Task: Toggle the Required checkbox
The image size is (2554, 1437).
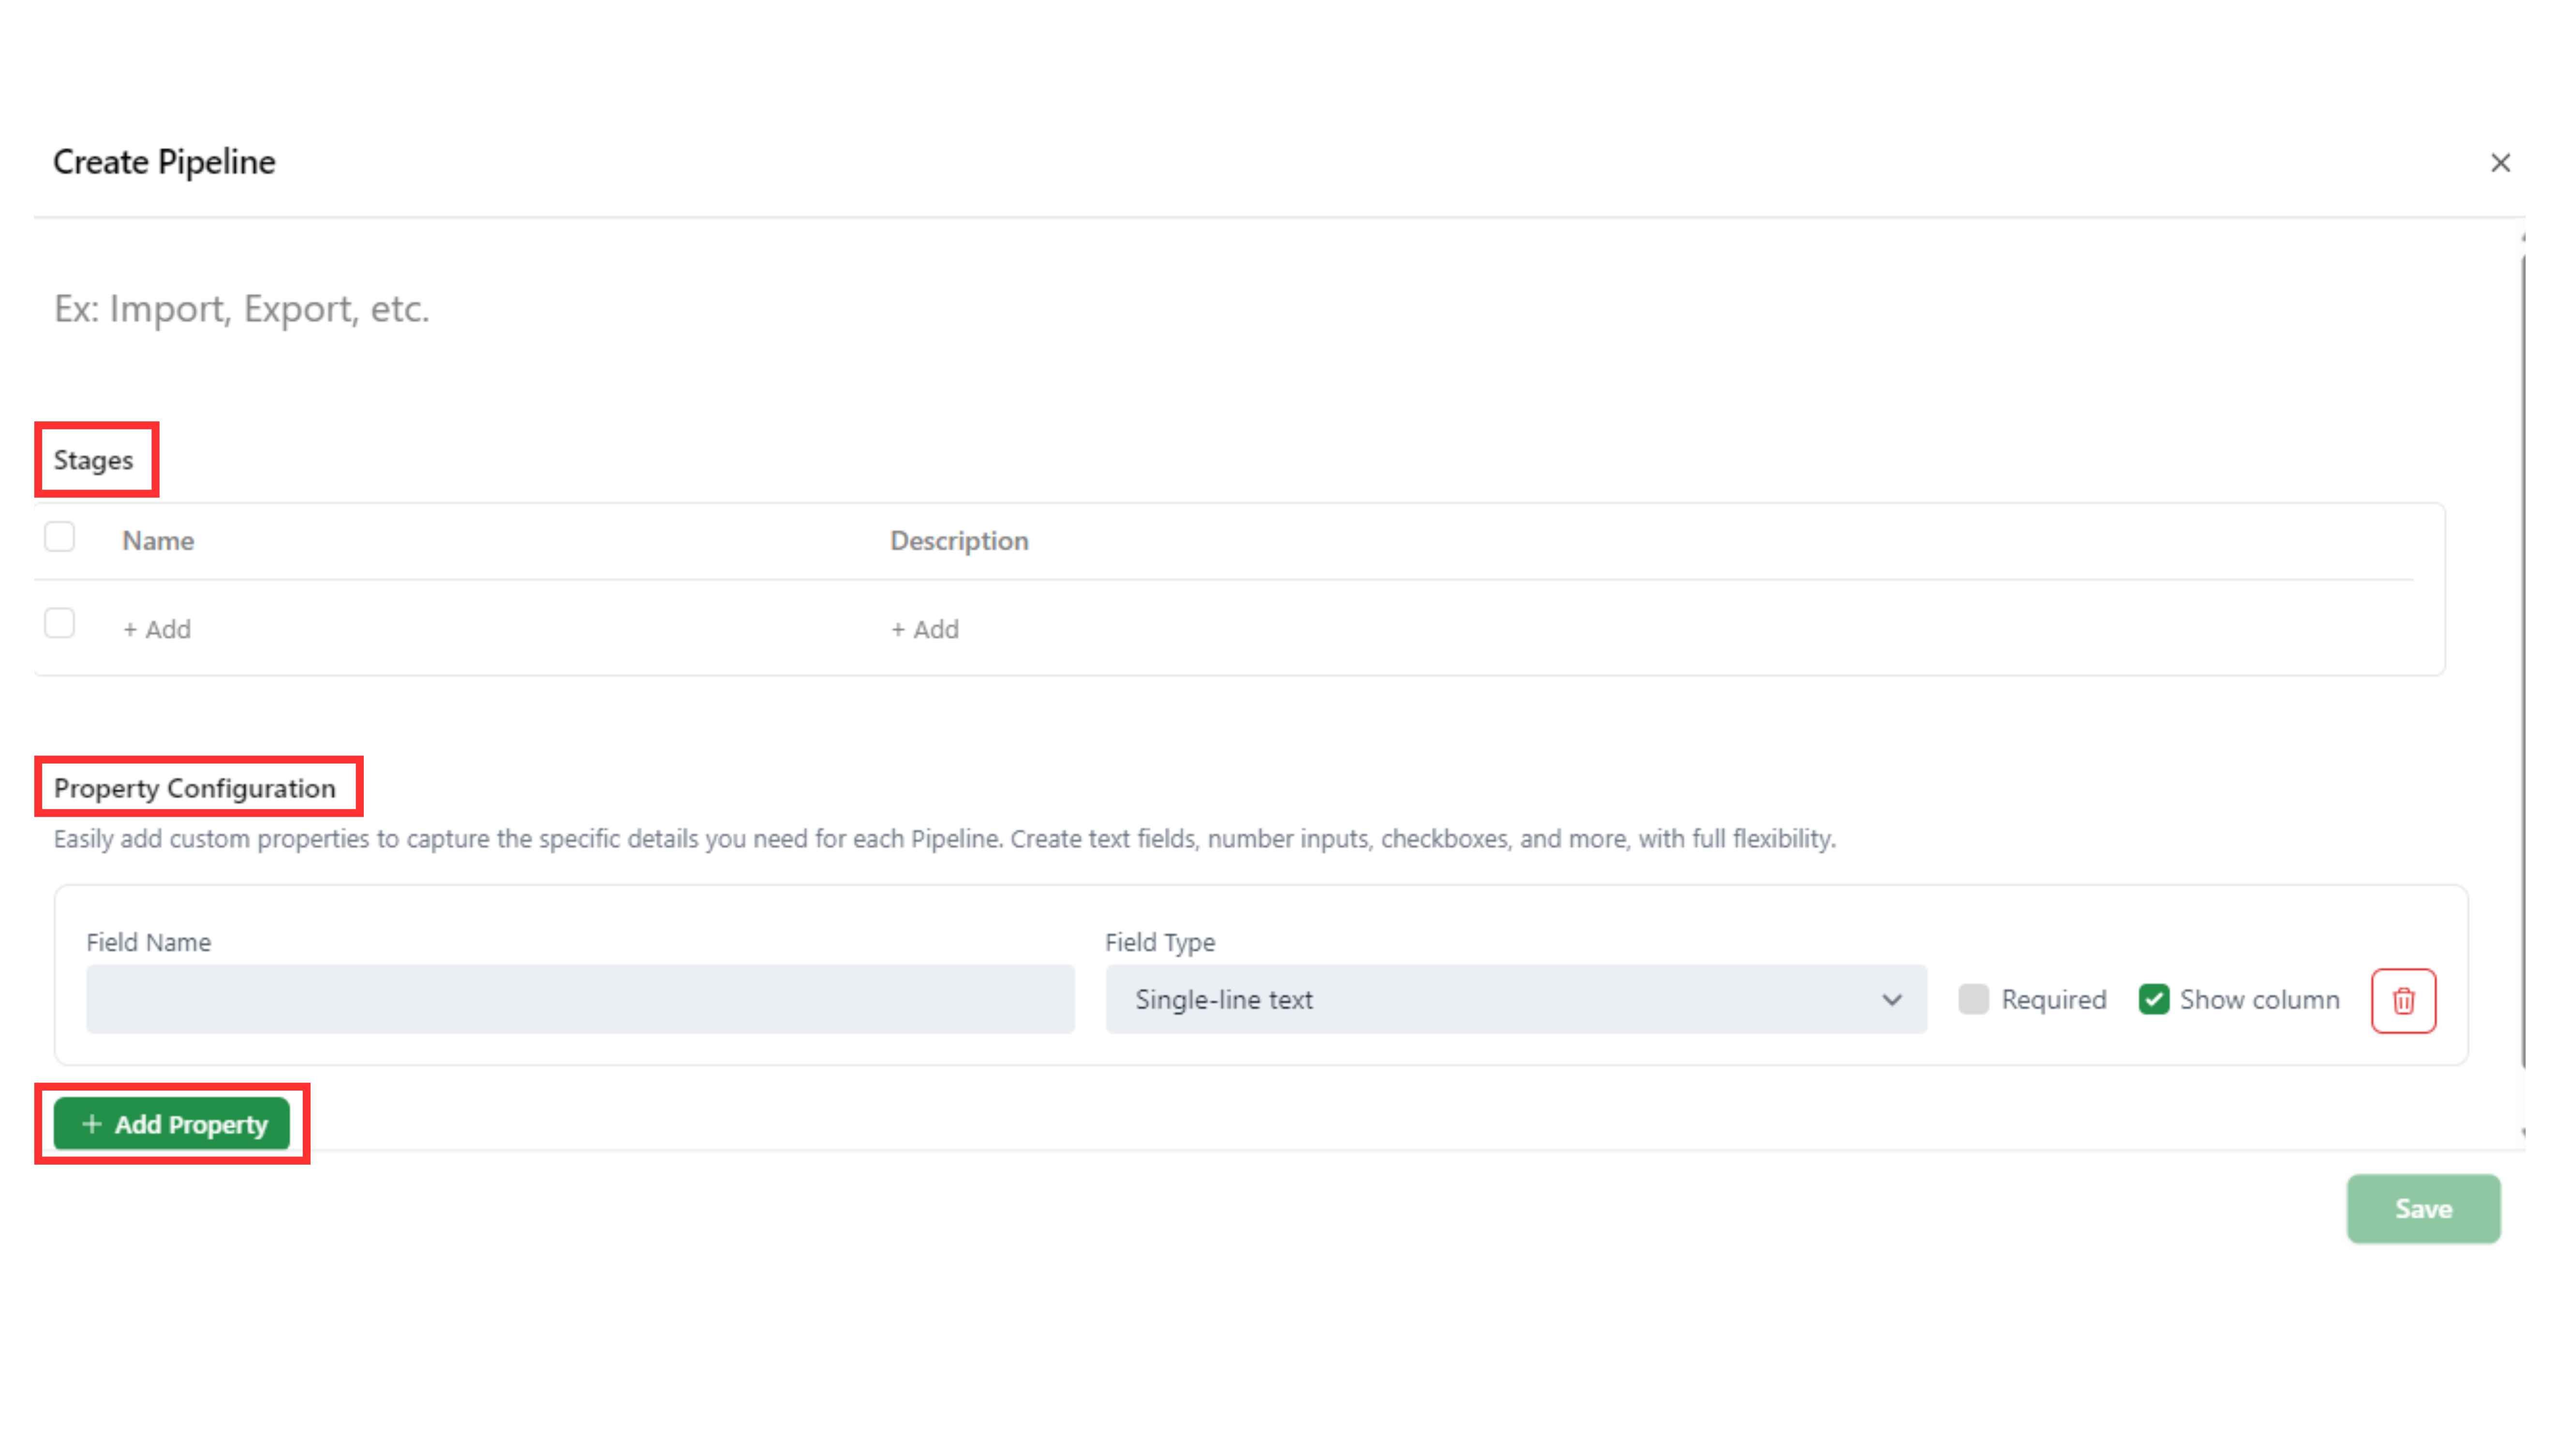Action: [1973, 999]
